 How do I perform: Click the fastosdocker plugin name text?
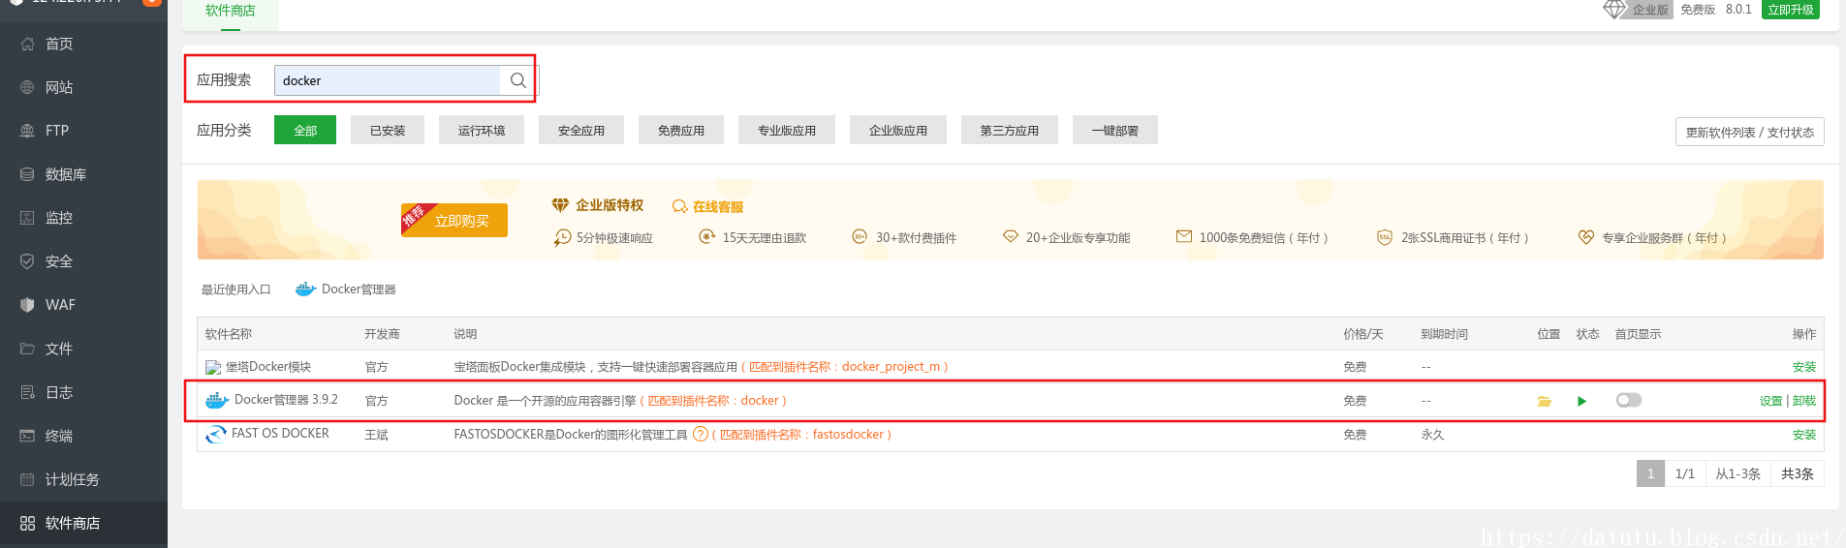(848, 435)
